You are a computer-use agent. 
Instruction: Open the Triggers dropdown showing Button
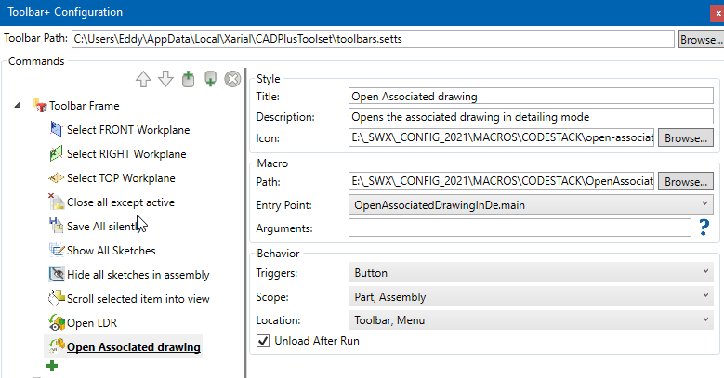[531, 273]
